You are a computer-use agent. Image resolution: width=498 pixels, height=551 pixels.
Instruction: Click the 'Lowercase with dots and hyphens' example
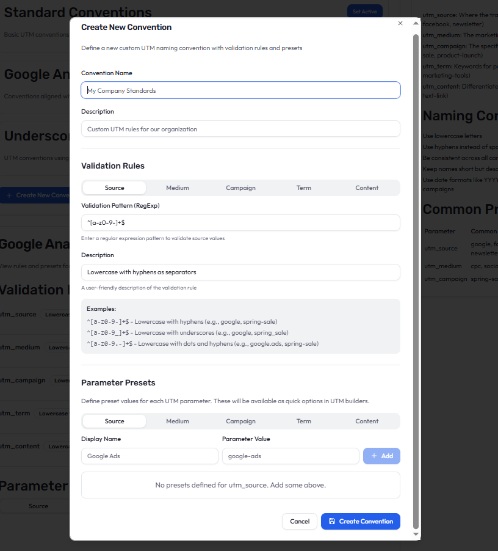click(203, 343)
